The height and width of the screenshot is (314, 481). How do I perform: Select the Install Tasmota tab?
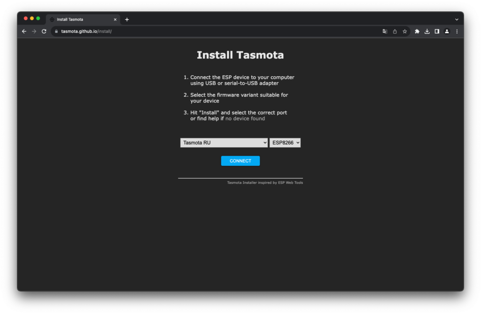point(83,19)
